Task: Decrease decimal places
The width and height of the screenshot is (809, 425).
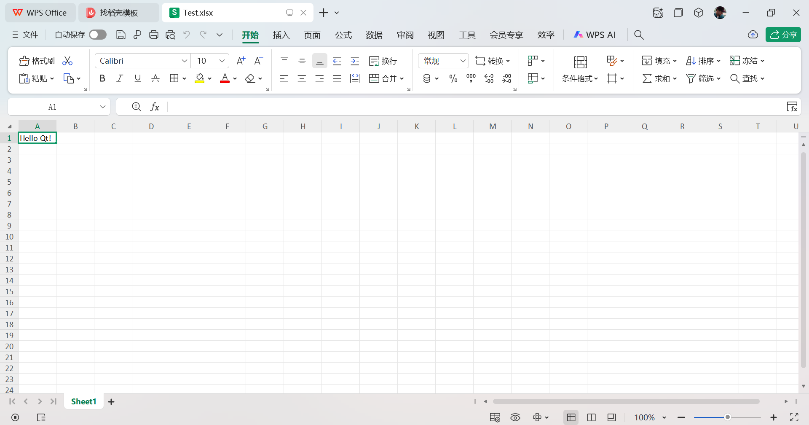Action: point(506,78)
